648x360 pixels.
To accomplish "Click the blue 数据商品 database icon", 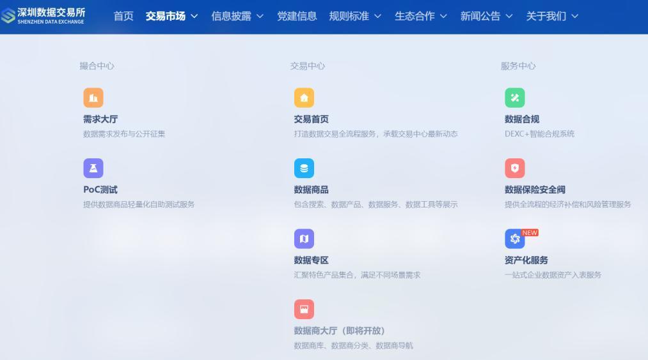I will [x=304, y=169].
